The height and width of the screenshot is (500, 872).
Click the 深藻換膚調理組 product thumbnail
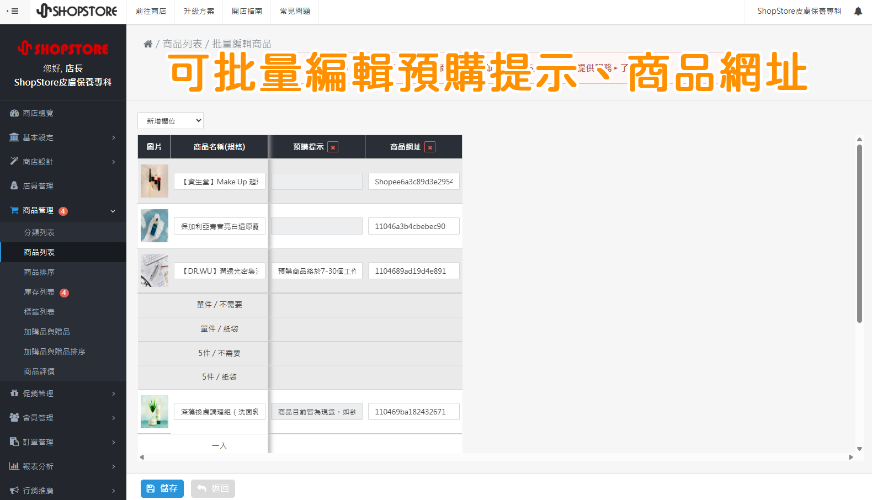click(155, 412)
